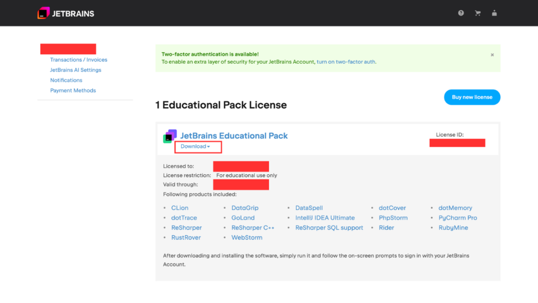Open the CLion product link

click(x=180, y=208)
